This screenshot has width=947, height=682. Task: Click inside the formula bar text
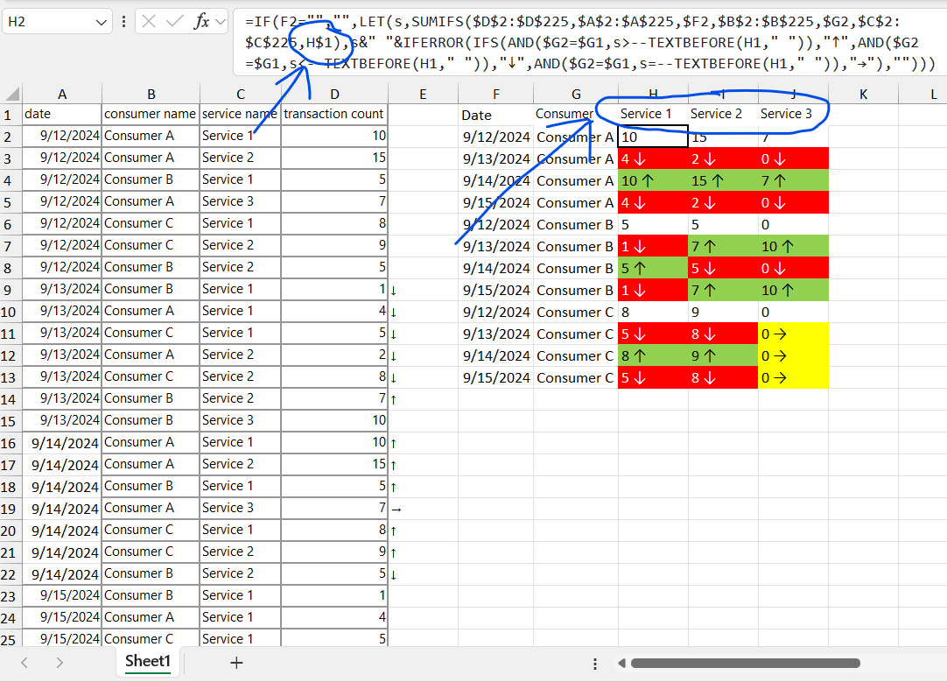(x=589, y=42)
